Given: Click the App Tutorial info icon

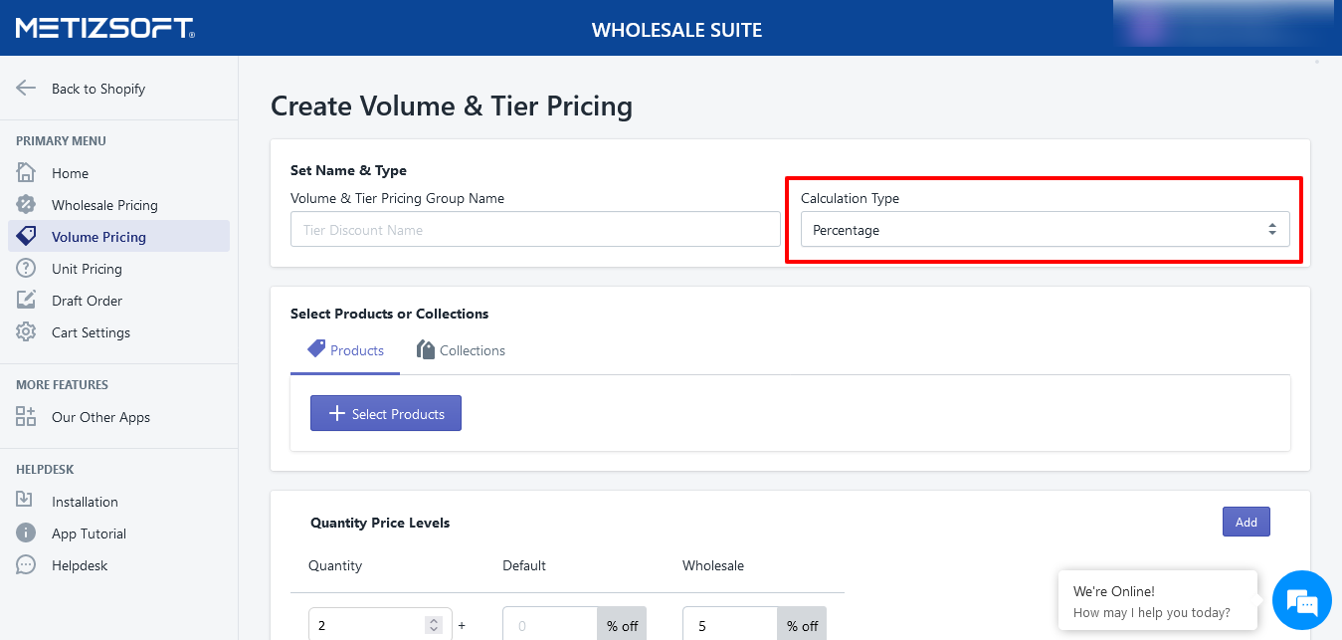Looking at the screenshot, I should [26, 533].
